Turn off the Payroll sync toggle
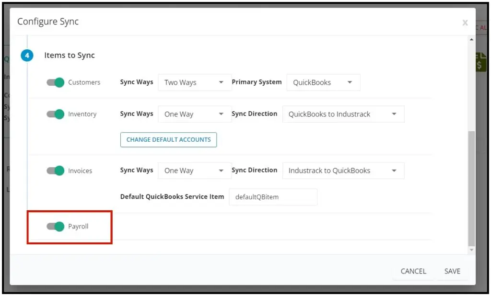491x296 pixels. (56, 226)
